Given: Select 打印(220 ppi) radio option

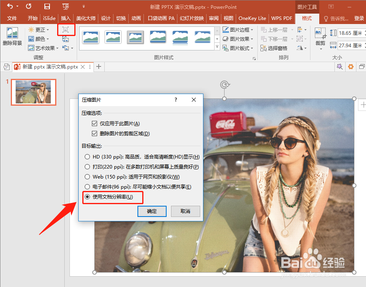Looking at the screenshot, I should click(87, 167).
